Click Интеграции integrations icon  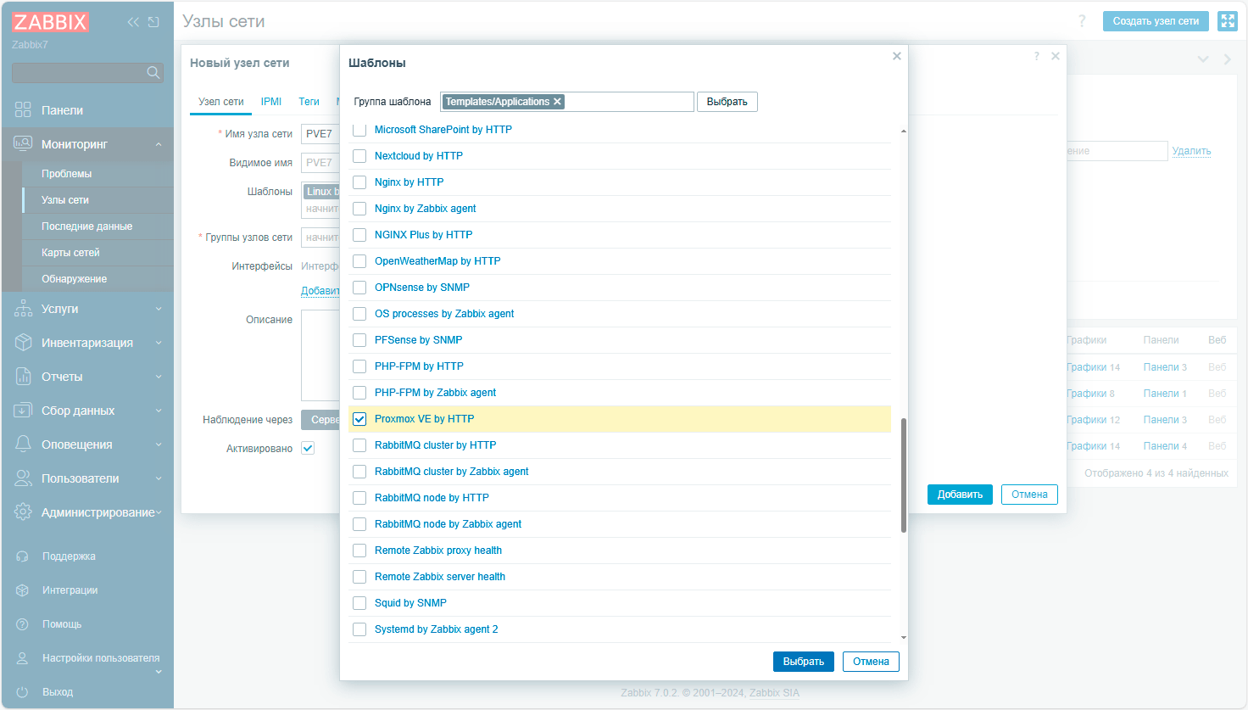click(x=23, y=590)
